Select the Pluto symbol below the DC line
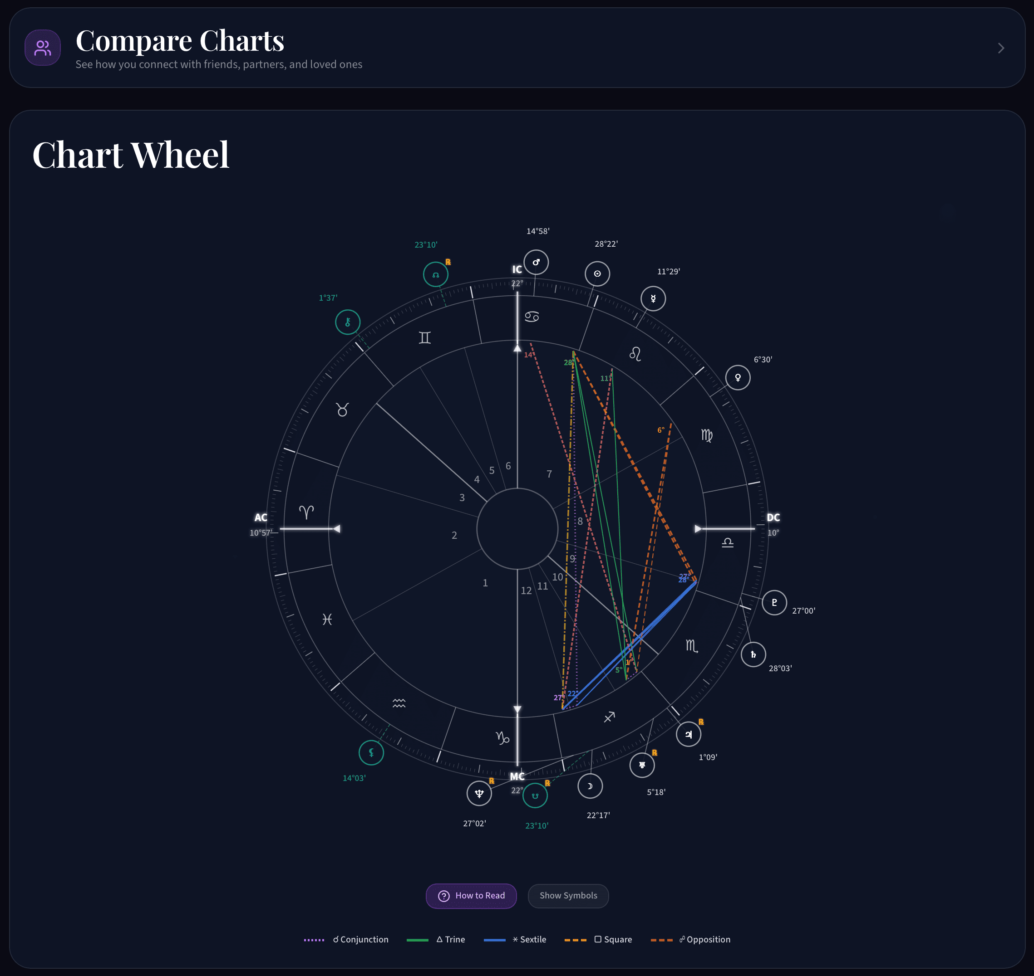1034x976 pixels. [774, 602]
